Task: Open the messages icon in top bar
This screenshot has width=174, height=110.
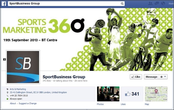Action: click(157, 3)
